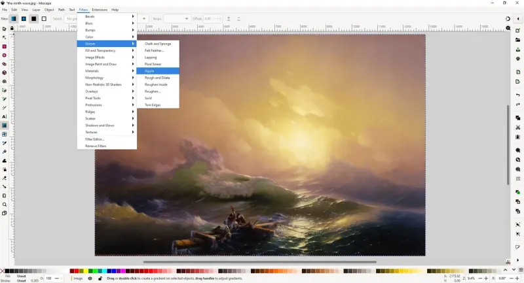Open the Blurs filter submenu
The width and height of the screenshot is (524, 283).
pos(107,24)
